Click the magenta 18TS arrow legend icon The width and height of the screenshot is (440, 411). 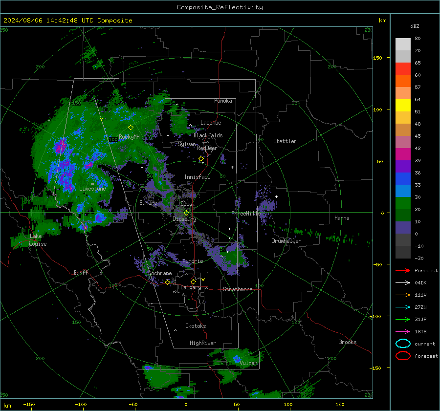point(403,332)
